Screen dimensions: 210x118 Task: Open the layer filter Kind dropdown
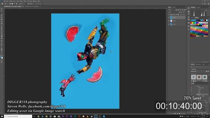(171, 10)
